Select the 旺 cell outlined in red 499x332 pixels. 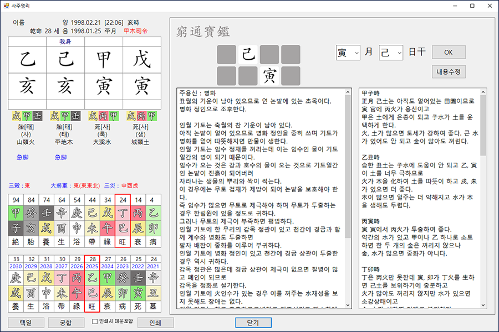pyautogui.click(x=121, y=242)
